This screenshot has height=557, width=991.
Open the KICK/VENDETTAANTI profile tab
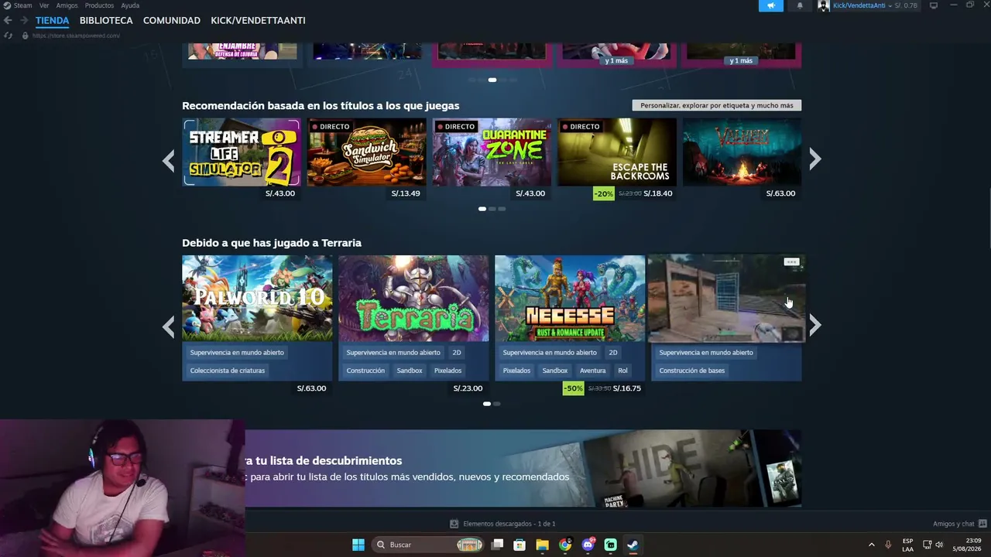[258, 21]
